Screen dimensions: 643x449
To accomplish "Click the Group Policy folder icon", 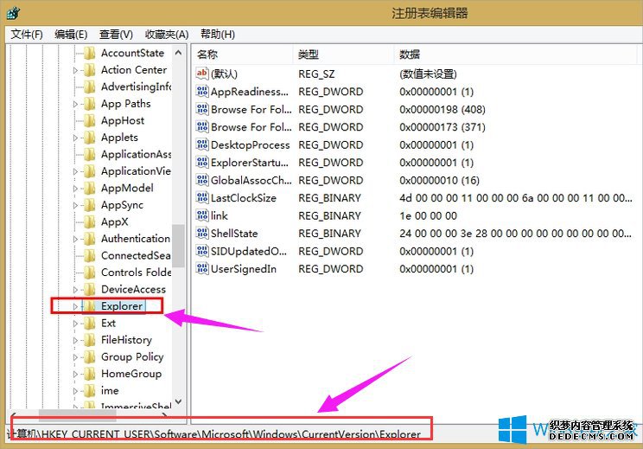I will tap(89, 357).
